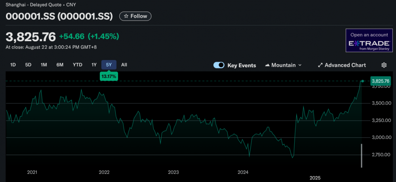
Task: Show the All time range
Action: click(124, 65)
